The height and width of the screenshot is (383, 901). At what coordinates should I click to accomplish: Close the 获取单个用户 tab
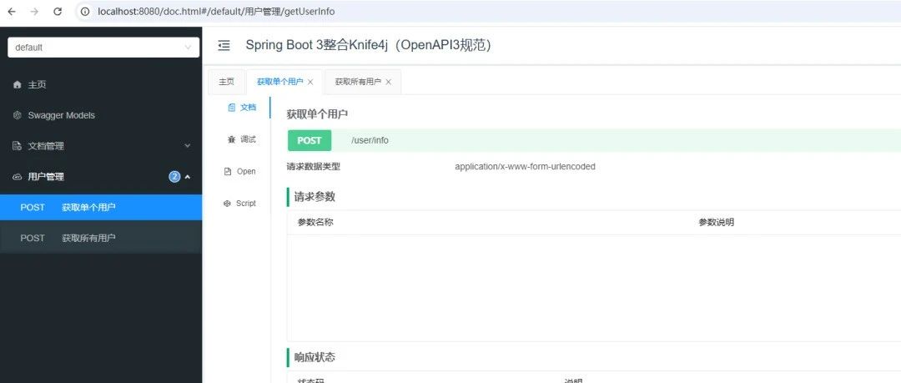pyautogui.click(x=310, y=83)
